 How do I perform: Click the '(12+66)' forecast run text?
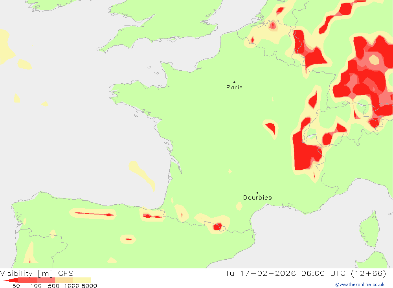tap(369, 273)
